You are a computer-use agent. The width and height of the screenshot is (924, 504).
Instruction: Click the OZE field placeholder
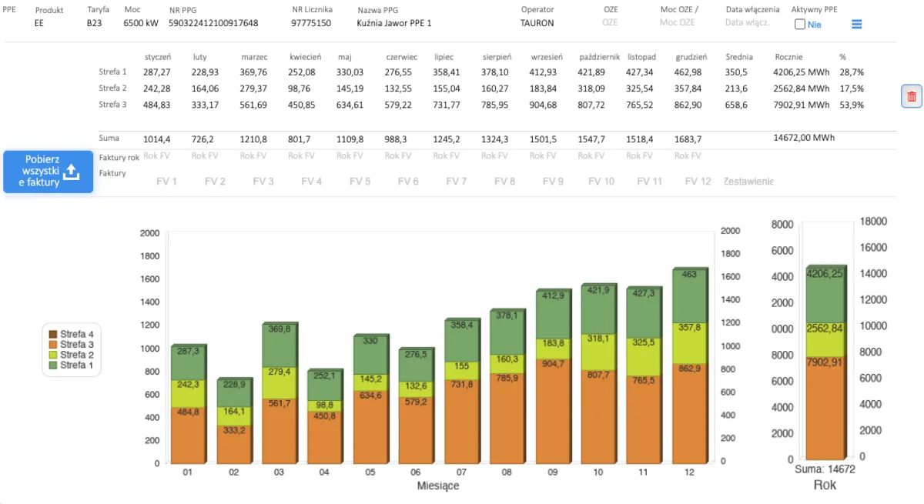(610, 23)
